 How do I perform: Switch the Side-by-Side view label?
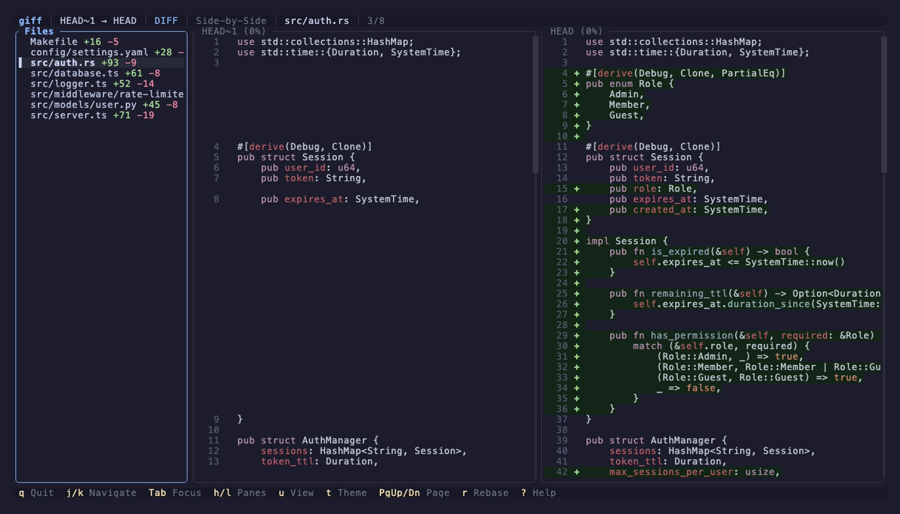click(231, 21)
